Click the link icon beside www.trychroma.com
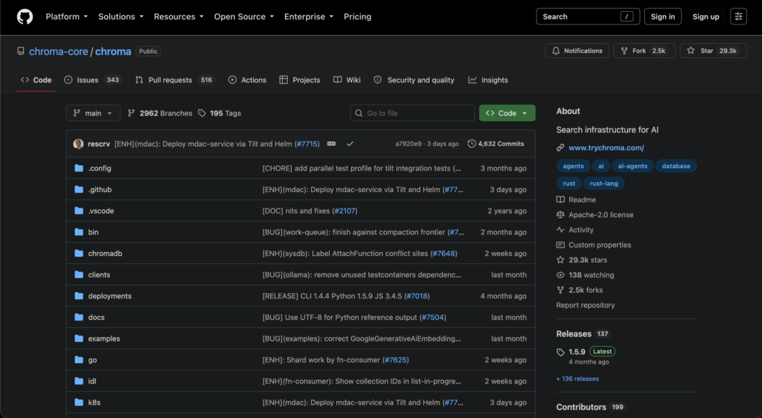Screen dimensions: 762x418 point(560,147)
